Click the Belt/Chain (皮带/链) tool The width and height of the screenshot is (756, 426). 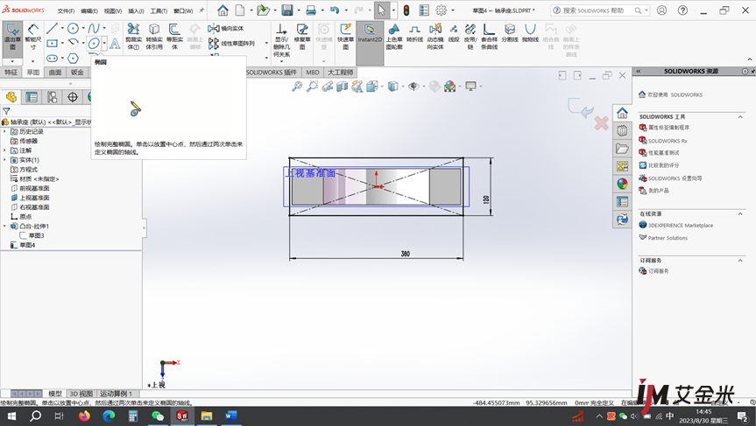pos(470,37)
